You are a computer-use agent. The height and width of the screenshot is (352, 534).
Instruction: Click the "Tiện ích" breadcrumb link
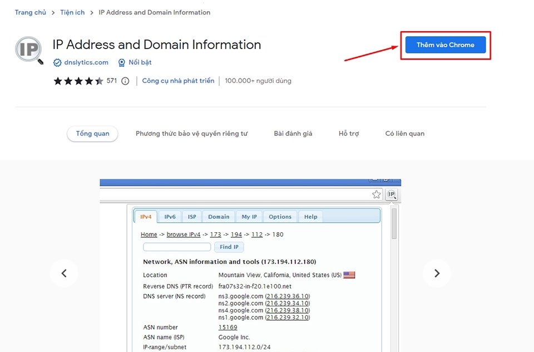[72, 12]
